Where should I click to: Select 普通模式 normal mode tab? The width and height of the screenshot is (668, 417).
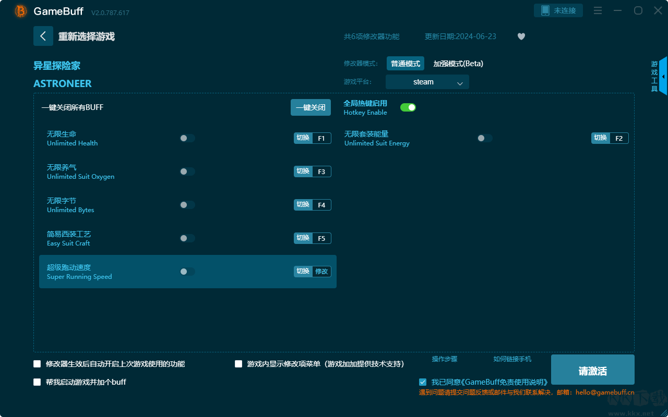click(x=405, y=64)
